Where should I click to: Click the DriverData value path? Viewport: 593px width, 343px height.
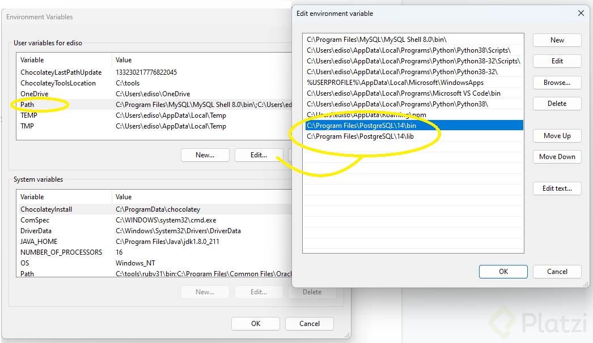[x=178, y=231]
